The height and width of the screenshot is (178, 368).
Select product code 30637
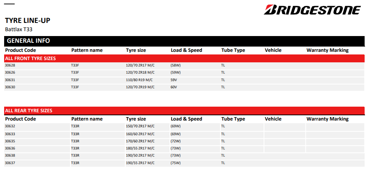pyautogui.click(x=10, y=163)
